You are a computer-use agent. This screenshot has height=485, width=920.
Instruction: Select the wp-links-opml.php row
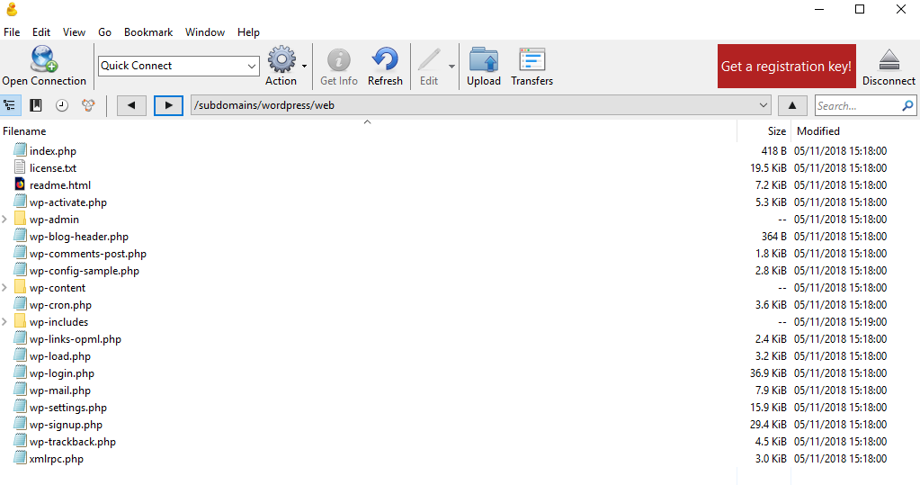(x=460, y=339)
